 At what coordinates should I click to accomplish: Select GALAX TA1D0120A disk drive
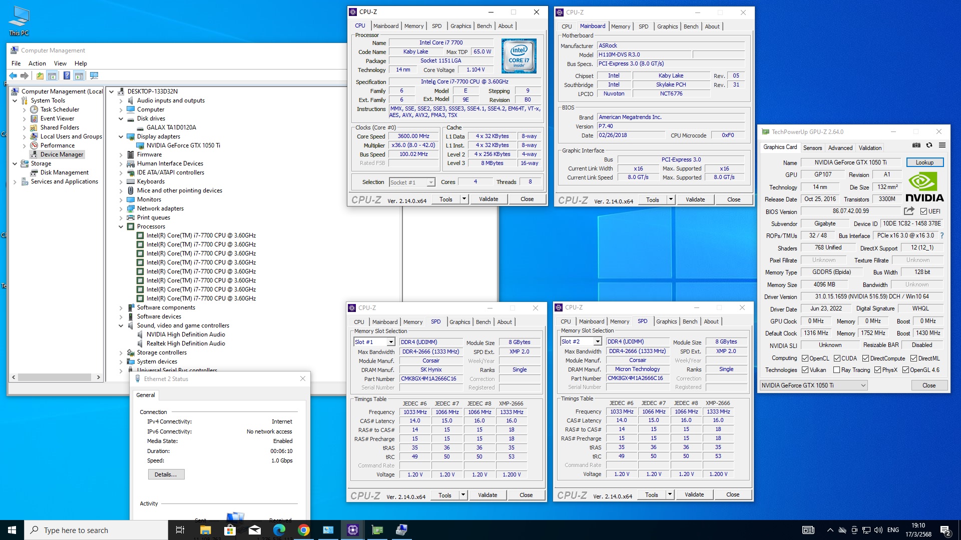[171, 127]
